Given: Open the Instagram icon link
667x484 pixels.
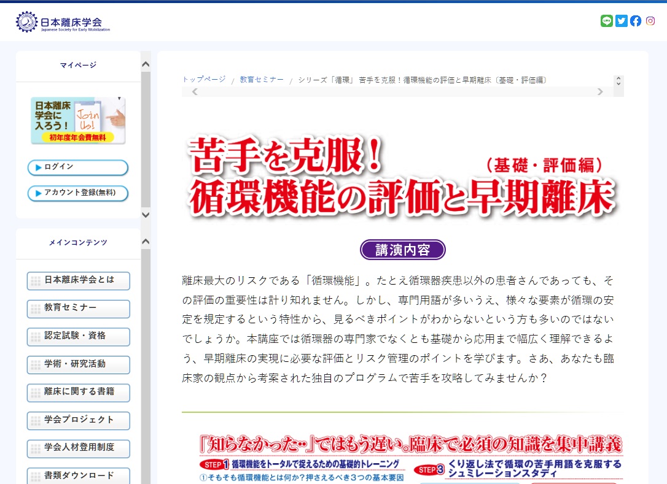Looking at the screenshot, I should (x=650, y=21).
